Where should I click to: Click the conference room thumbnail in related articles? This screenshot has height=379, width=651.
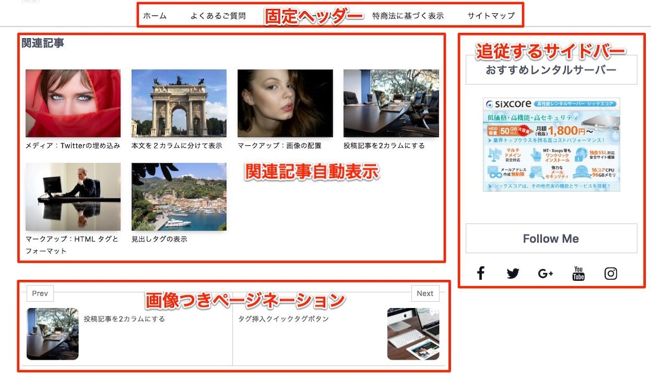tap(391, 103)
